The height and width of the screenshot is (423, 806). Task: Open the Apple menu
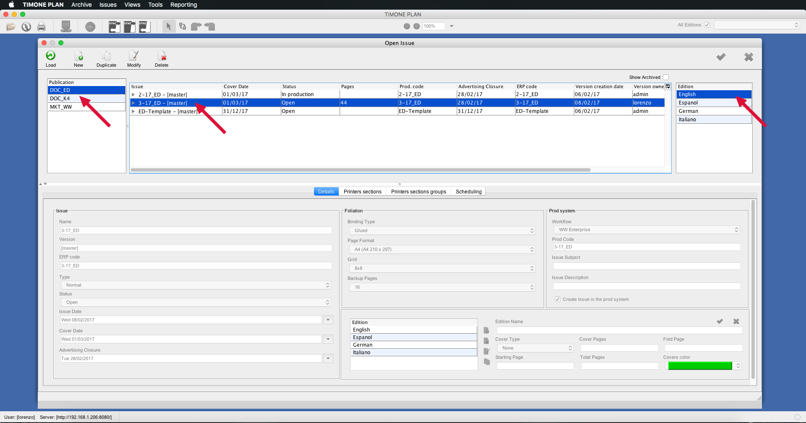tap(11, 5)
